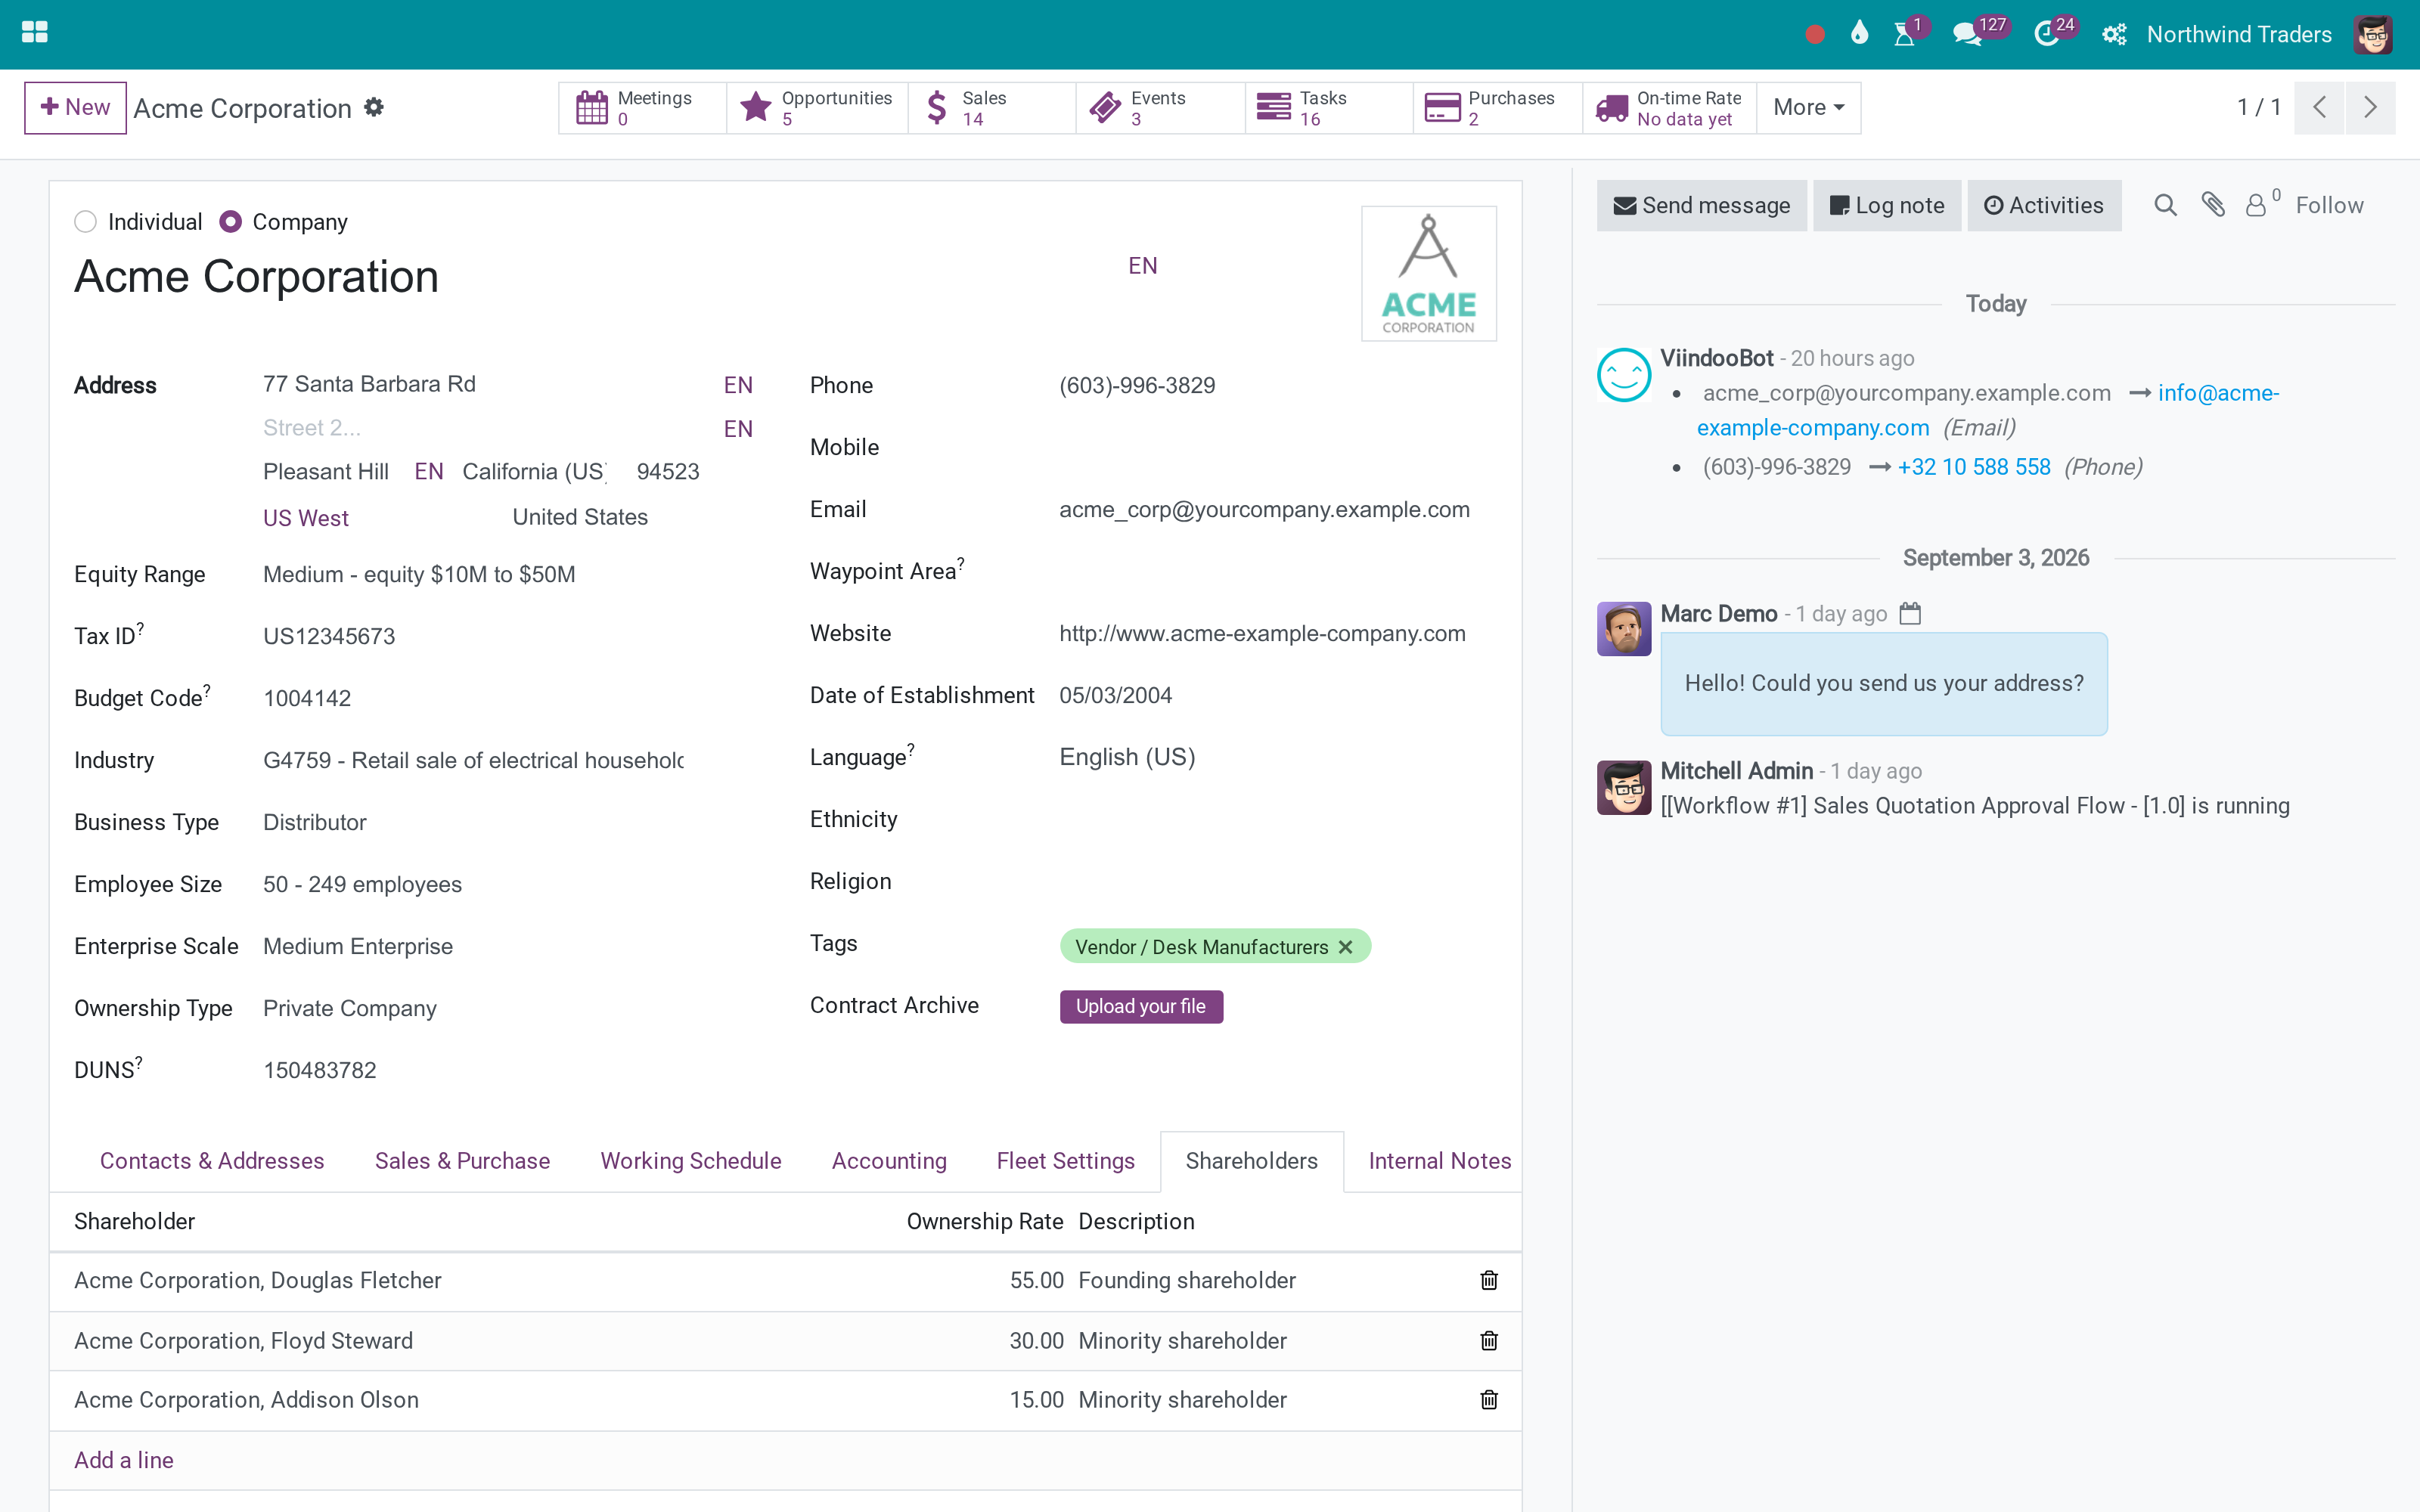Open the Language dropdown showing English (US)
The image size is (2420, 1512).
(x=1277, y=758)
